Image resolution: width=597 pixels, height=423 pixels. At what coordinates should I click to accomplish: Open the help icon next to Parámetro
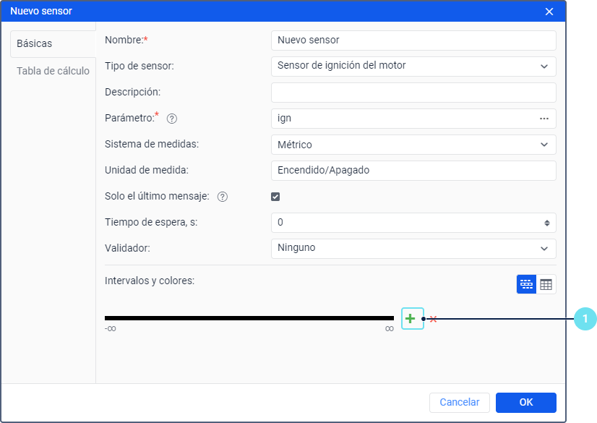click(x=172, y=119)
